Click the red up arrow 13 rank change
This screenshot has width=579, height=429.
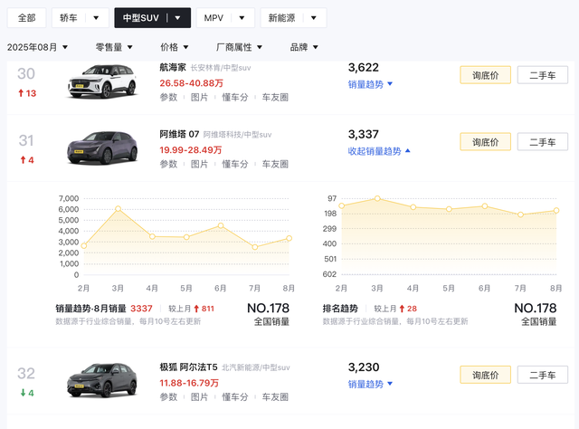pyautogui.click(x=27, y=93)
